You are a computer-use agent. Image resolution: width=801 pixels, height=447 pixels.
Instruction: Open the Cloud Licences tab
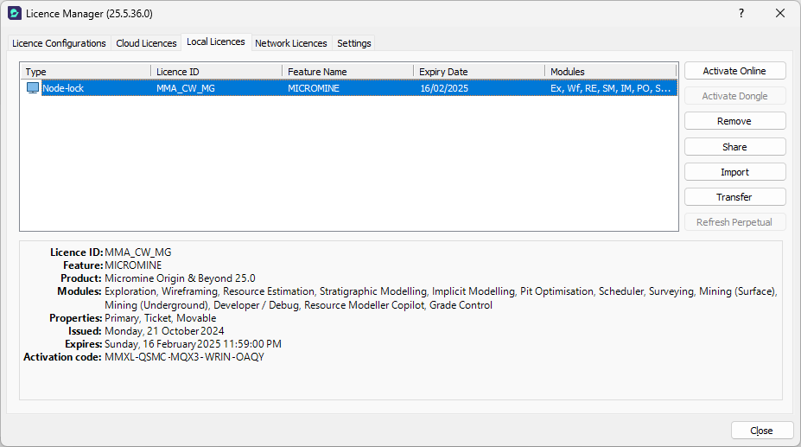coord(146,43)
